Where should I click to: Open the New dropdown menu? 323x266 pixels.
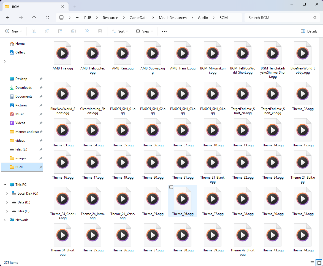(13, 31)
